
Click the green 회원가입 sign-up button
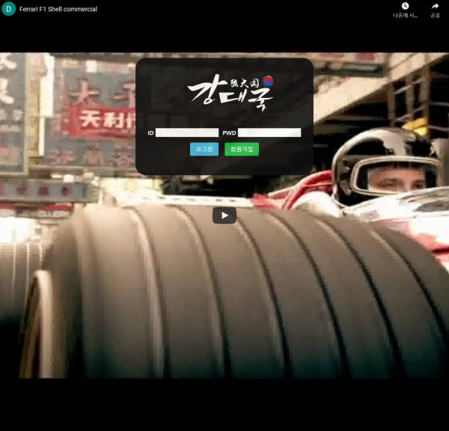[x=242, y=149]
